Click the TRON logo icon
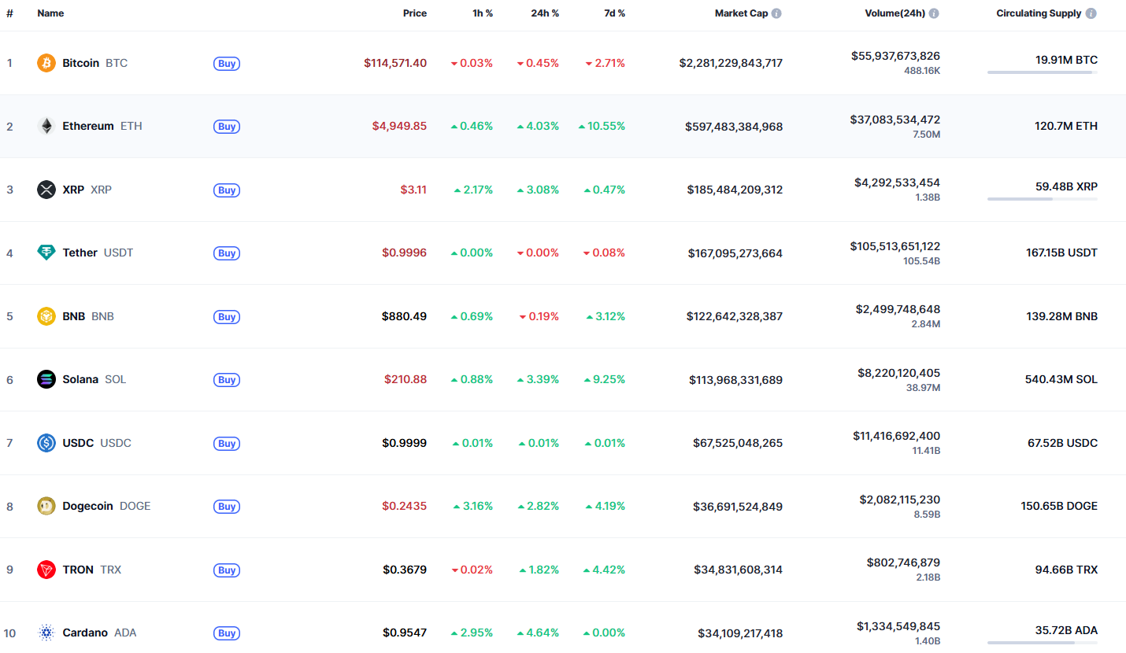This screenshot has width=1126, height=653. click(x=46, y=570)
